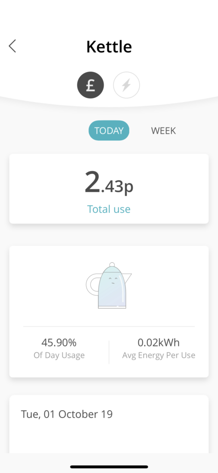The image size is (218, 473).
Task: Click the Total use label
Action: (109, 209)
